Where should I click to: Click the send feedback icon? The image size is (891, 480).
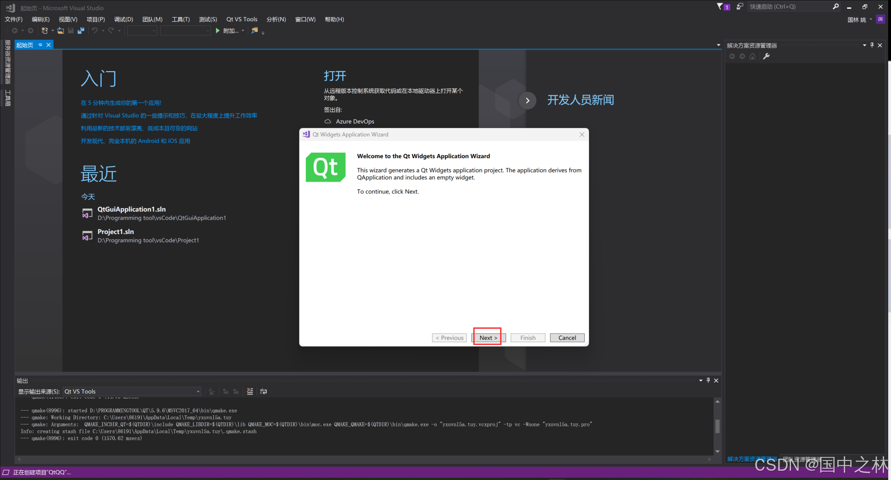tap(740, 6)
